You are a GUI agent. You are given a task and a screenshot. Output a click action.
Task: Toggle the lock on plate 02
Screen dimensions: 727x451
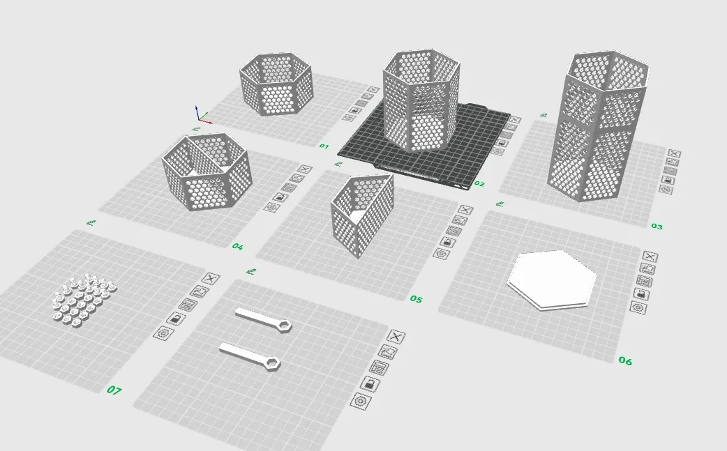tap(504, 143)
